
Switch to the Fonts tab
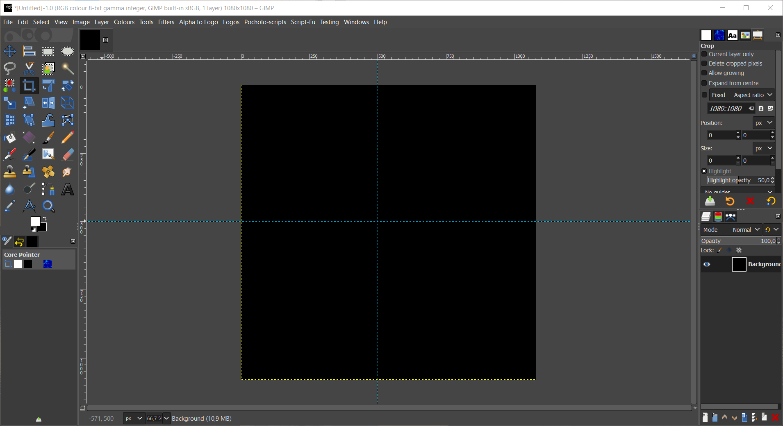click(732, 35)
